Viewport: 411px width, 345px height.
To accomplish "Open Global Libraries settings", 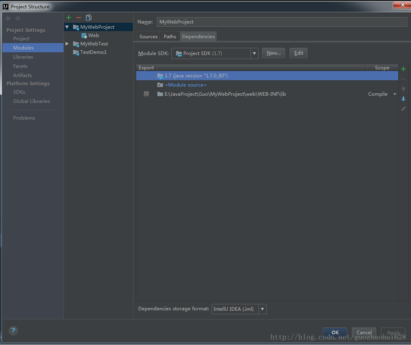I will pyautogui.click(x=32, y=101).
